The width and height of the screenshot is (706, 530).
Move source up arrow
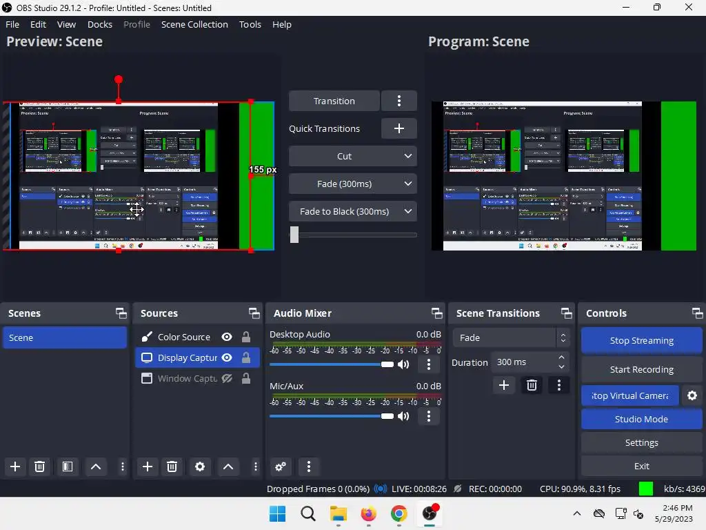[x=228, y=467]
